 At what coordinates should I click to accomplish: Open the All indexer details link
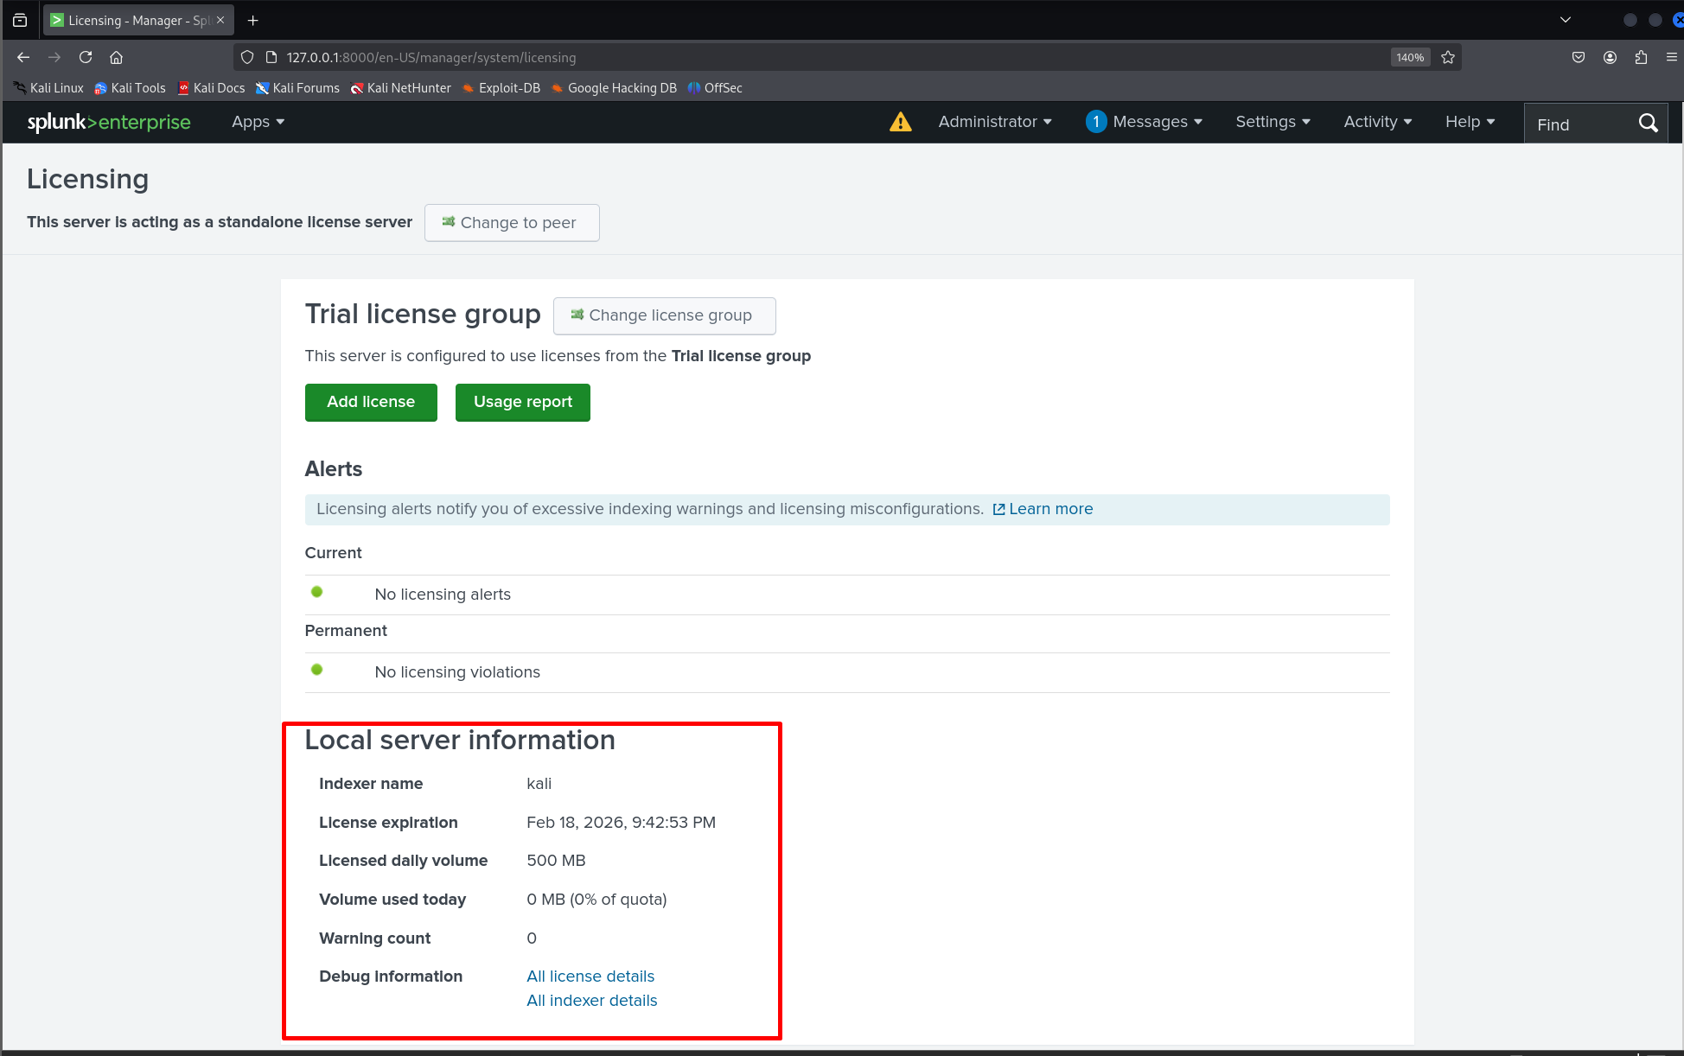click(x=591, y=1000)
